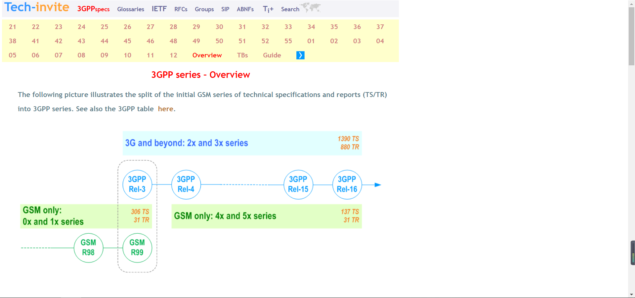
Task: Open series 23 link
Action: pyautogui.click(x=59, y=27)
